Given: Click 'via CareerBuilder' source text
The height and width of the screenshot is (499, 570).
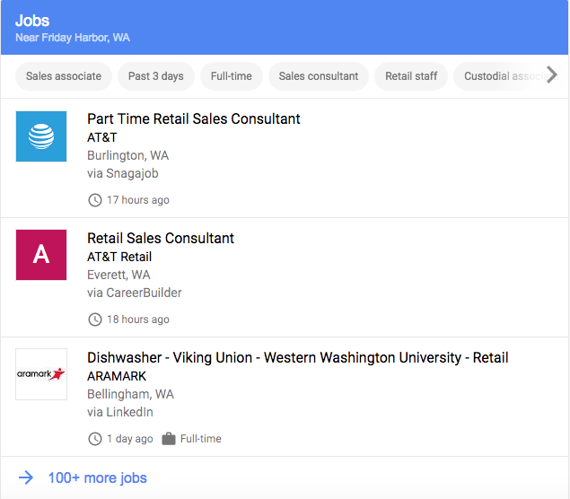Looking at the screenshot, I should 135,293.
